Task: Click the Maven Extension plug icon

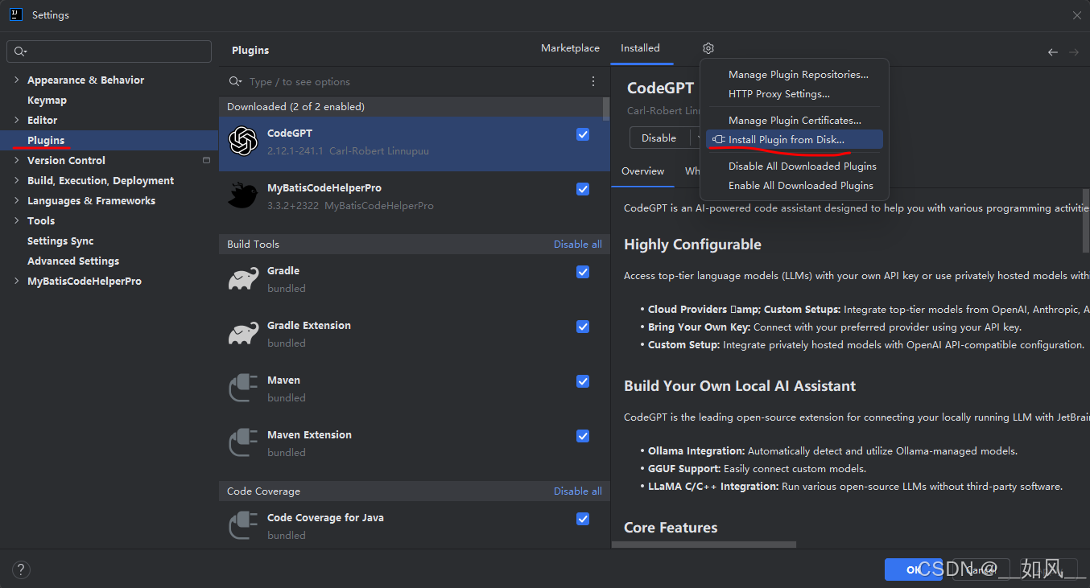Action: (243, 443)
